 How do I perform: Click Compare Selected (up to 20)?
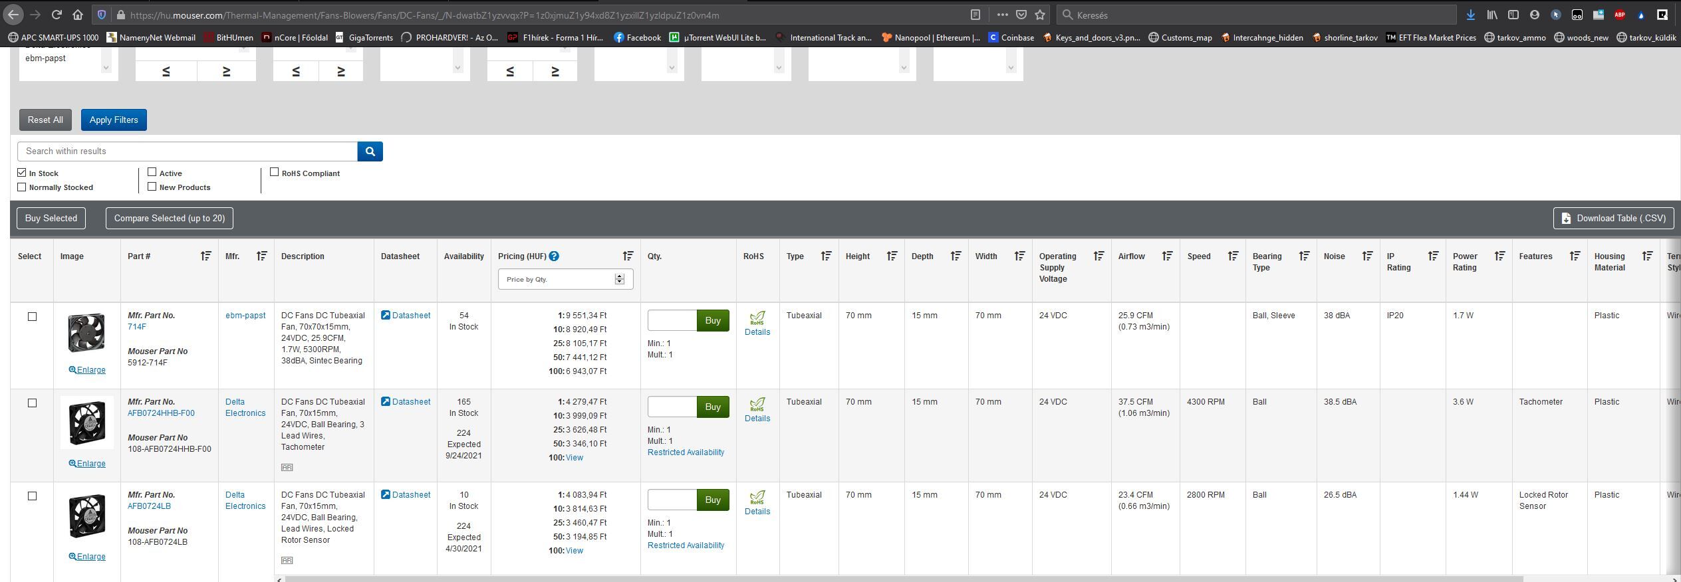[170, 218]
